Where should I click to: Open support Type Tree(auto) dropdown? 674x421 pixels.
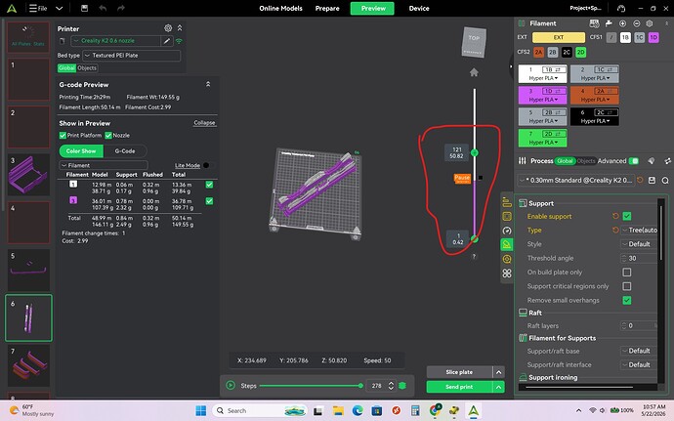(x=639, y=231)
